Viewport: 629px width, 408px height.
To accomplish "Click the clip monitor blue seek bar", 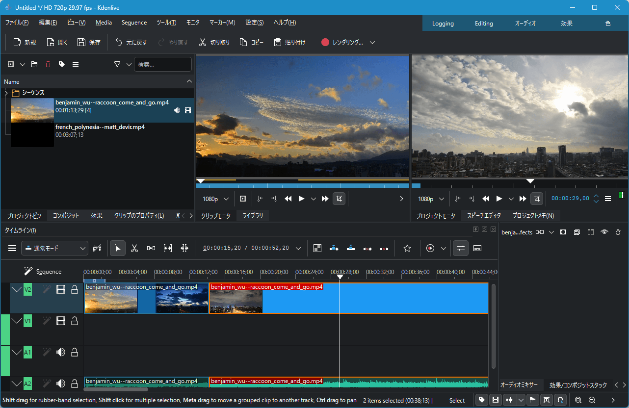I will [x=302, y=186].
